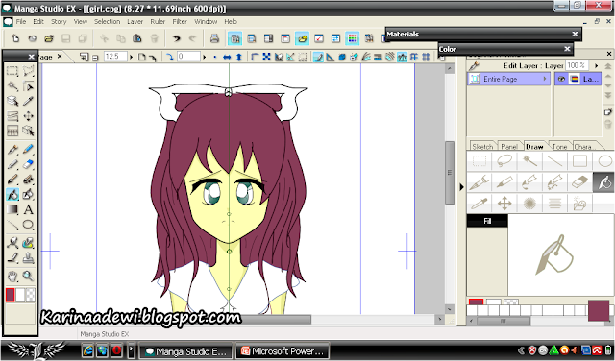Click the New Page toolbar icon
This screenshot has height=361, width=615.
pyautogui.click(x=15, y=38)
